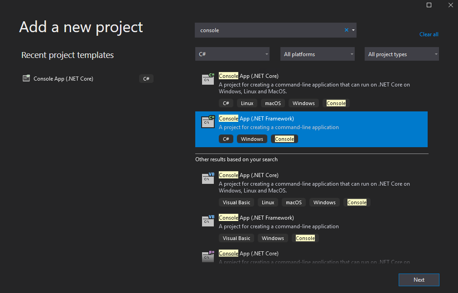This screenshot has width=458, height=293.
Task: Click the F# Console App (.NET Core) icon
Action: 208,256
